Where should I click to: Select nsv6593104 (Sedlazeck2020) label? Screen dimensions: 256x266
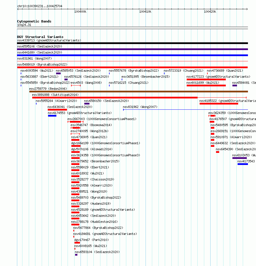(x=97, y=252)
